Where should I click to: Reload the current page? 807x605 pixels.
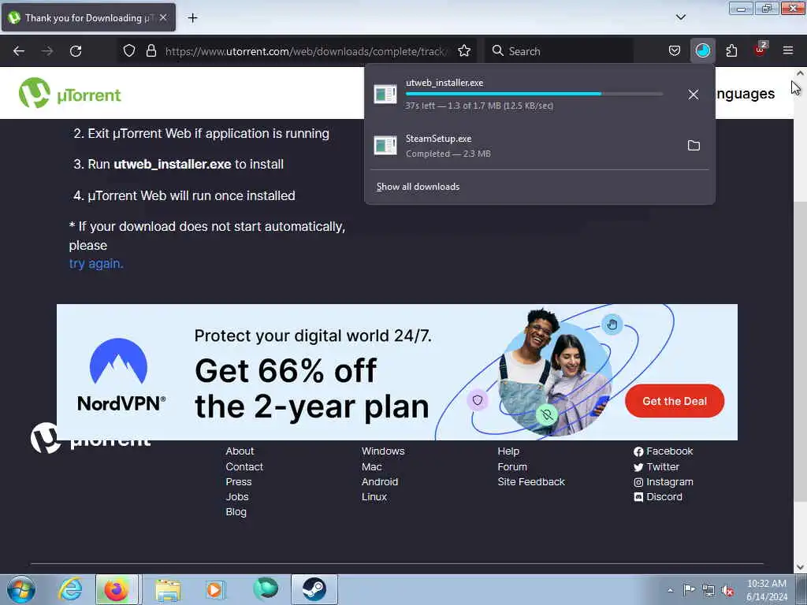(x=76, y=51)
